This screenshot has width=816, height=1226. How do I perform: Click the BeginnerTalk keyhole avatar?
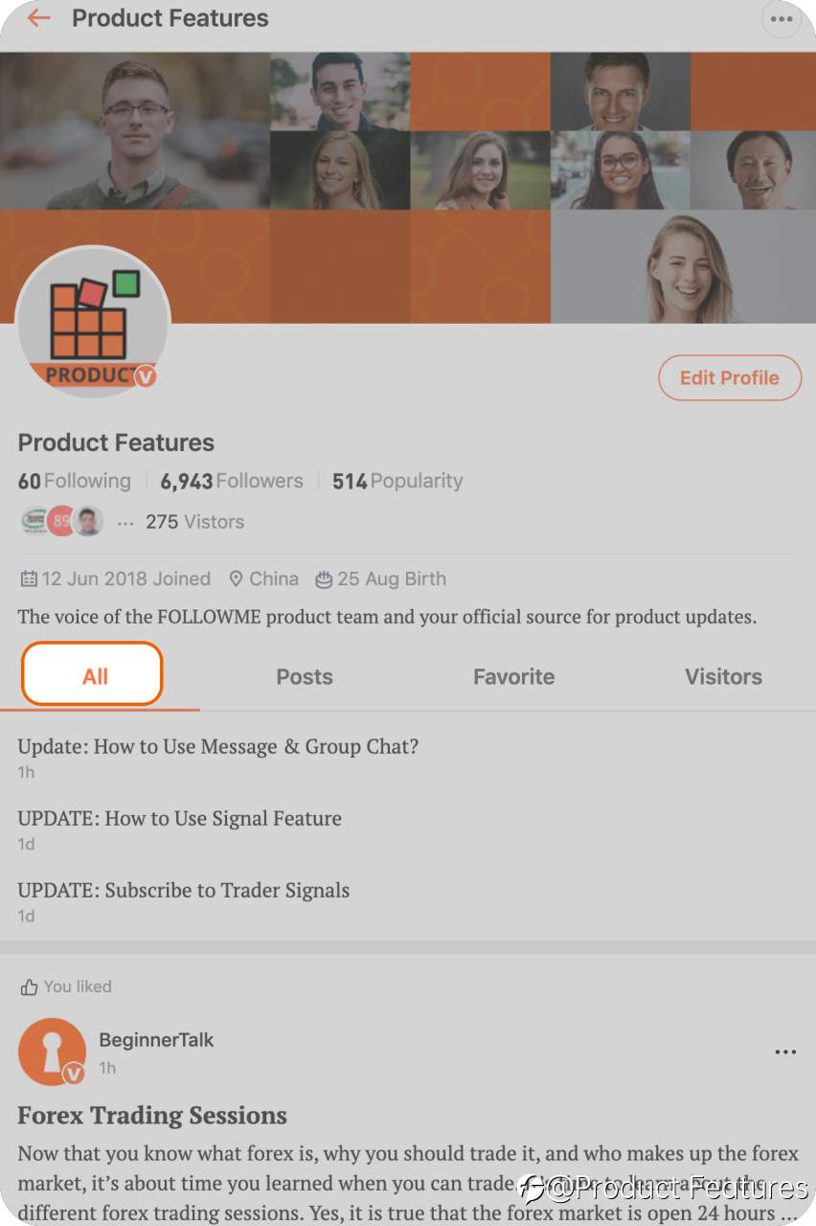click(x=52, y=1052)
